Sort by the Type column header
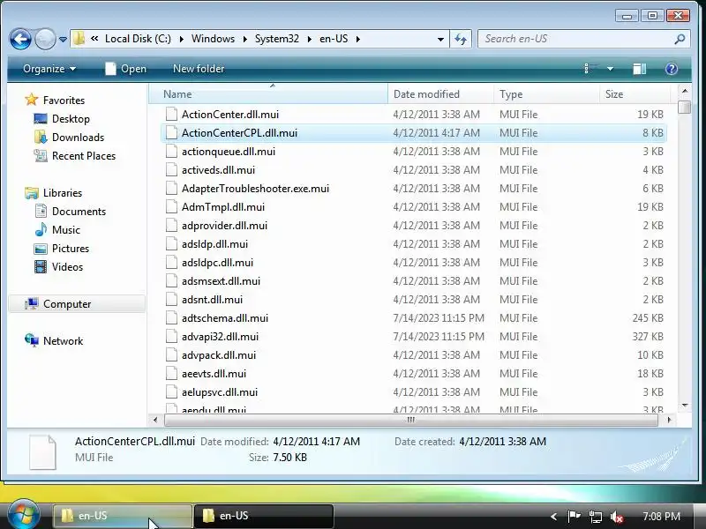This screenshot has width=706, height=529. coord(546,94)
